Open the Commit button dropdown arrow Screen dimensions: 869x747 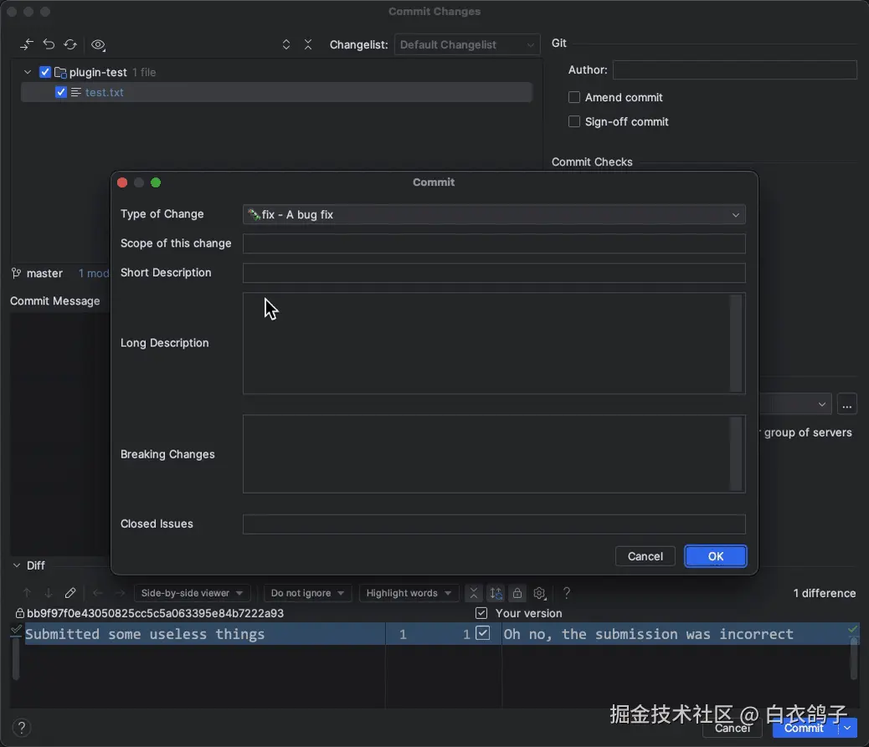[x=847, y=728]
